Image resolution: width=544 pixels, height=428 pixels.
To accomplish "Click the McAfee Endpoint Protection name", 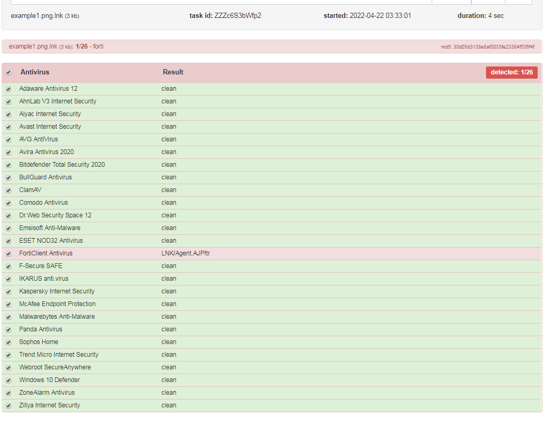I will coord(57,304).
